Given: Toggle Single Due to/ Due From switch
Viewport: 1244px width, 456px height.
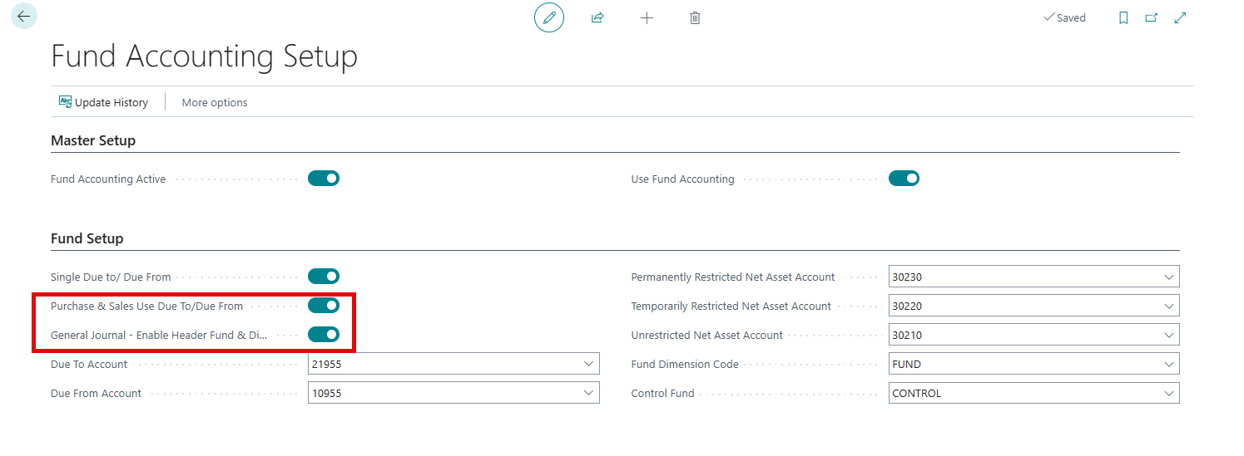Looking at the screenshot, I should [x=324, y=276].
